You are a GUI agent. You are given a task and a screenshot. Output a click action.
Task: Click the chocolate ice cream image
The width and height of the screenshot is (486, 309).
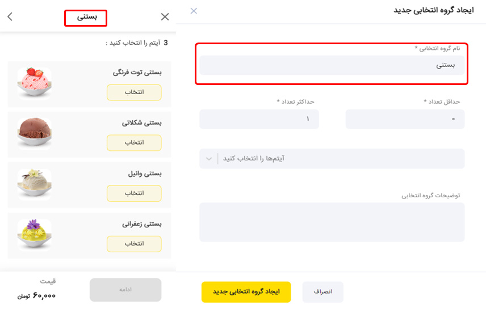pos(35,133)
